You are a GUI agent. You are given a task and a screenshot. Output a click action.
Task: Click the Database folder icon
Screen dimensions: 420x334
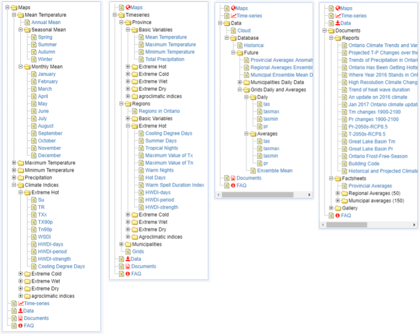pos(234,38)
